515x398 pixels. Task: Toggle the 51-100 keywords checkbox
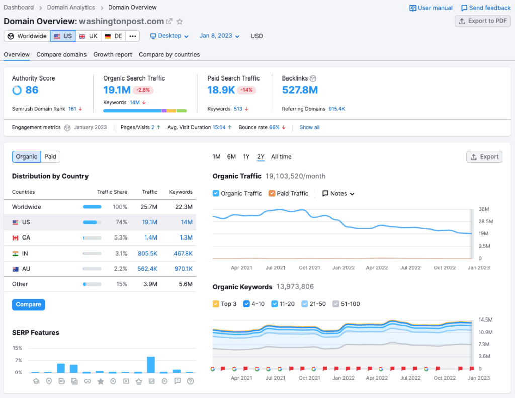tap(335, 304)
